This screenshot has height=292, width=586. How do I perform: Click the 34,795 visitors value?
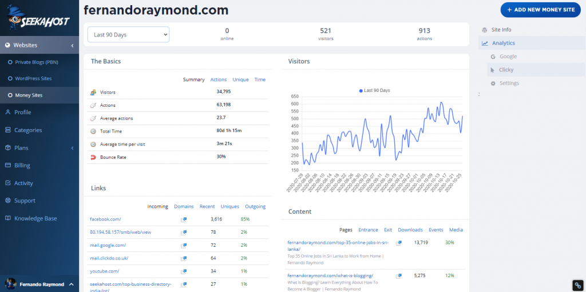click(x=224, y=92)
